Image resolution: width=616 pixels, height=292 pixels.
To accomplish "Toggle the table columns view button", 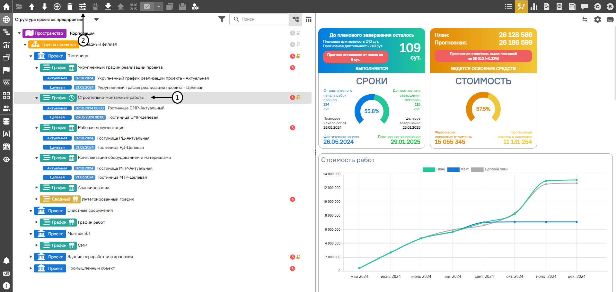I will coord(309,20).
